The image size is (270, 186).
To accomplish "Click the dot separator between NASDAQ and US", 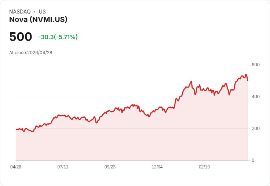I will point(34,12).
